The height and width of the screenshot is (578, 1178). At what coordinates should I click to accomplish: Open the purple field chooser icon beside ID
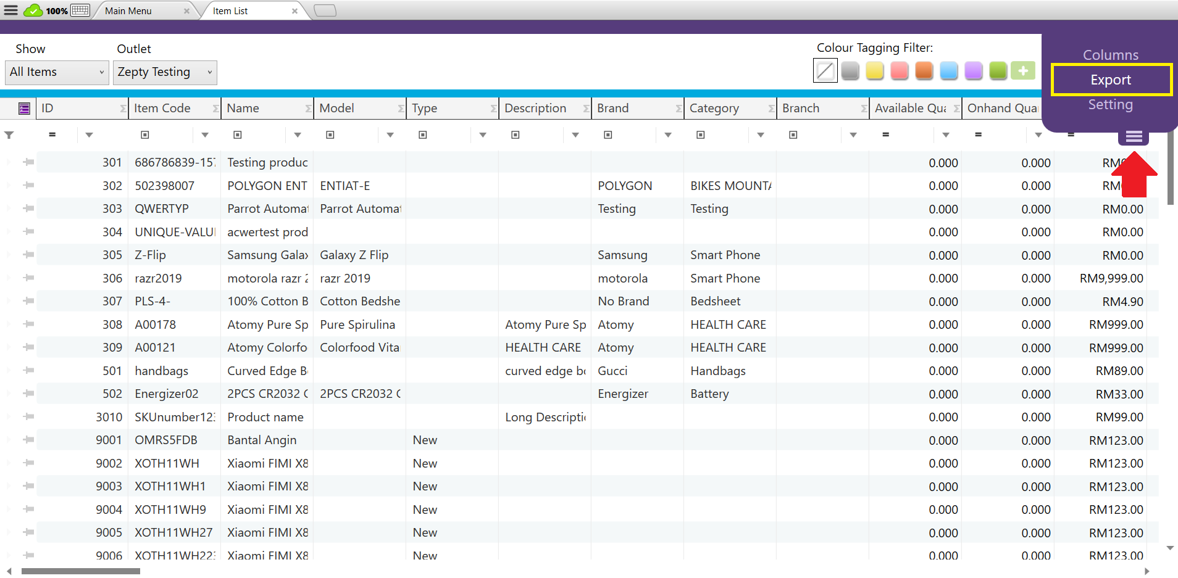pos(24,109)
